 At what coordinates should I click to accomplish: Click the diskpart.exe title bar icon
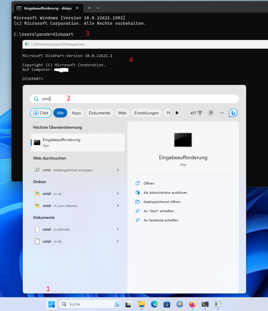27,44
